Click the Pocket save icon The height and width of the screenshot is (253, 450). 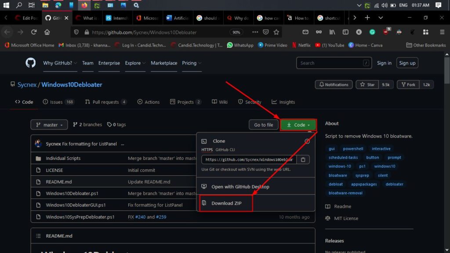point(266,32)
